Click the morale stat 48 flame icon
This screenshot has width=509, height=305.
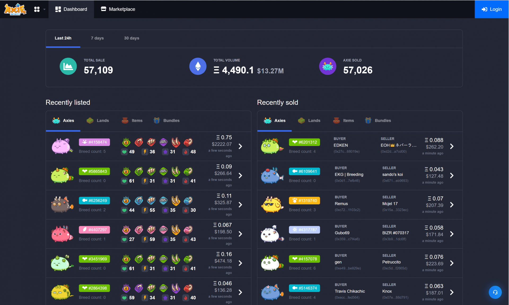pyautogui.click(x=186, y=152)
